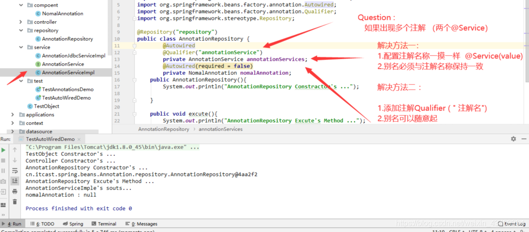This screenshot has height=232, width=529.
Task: Click the Dump Threads camera icon
Action: click(x=3, y=181)
